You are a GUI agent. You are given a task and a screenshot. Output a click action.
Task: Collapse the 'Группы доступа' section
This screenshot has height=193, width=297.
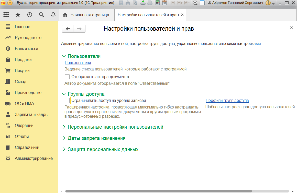click(64, 94)
